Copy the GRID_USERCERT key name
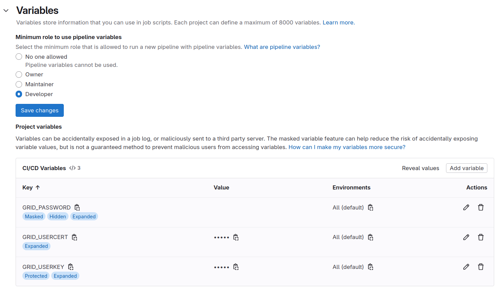This screenshot has width=503, height=292. [74, 237]
